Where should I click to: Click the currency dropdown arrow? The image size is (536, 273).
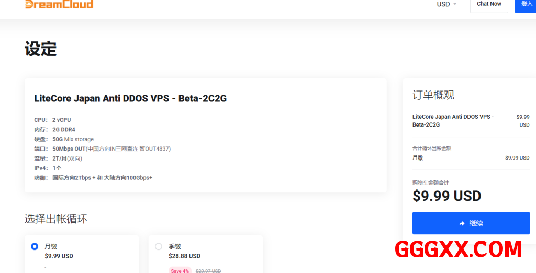[x=455, y=4]
